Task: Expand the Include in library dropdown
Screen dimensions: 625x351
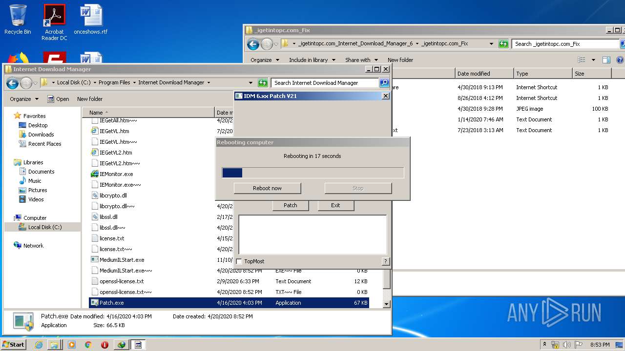Action: coord(312,60)
